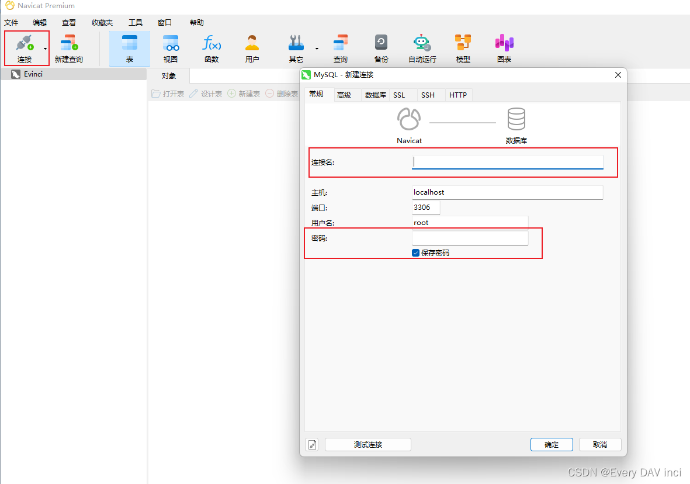This screenshot has height=484, width=690.
Task: Open the View (视图) toolbar icon
Action: click(x=171, y=43)
